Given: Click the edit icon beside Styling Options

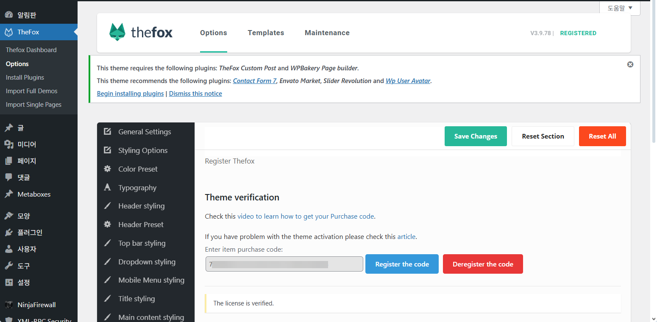Looking at the screenshot, I should tap(108, 150).
